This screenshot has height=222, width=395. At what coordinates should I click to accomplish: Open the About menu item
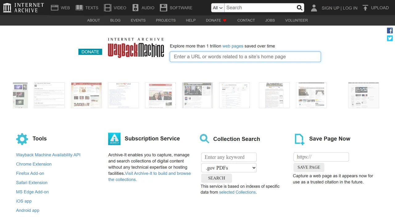coord(94,20)
